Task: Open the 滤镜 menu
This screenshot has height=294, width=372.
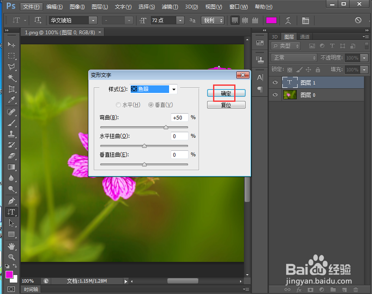Action: tap(167, 6)
